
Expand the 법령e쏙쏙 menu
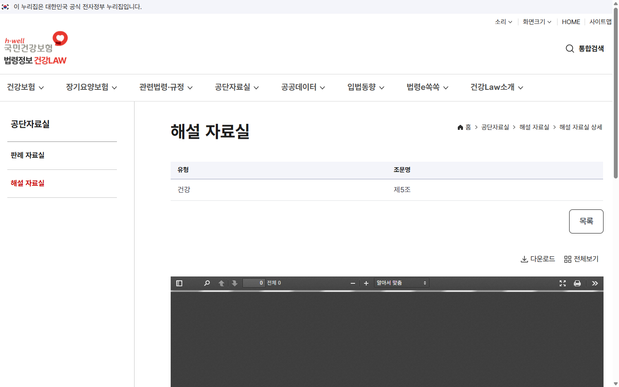click(428, 87)
